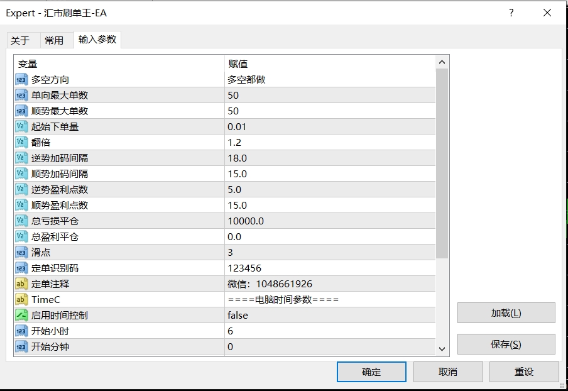Screen dimensions: 568x391
Task: Confirm with the 确定 button
Action: [x=371, y=372]
